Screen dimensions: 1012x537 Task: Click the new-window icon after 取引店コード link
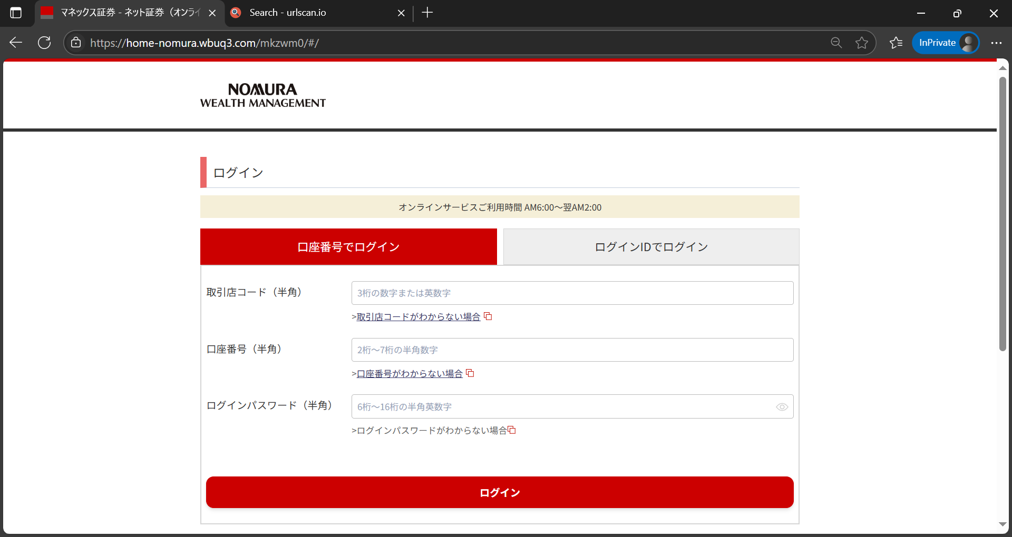[488, 316]
